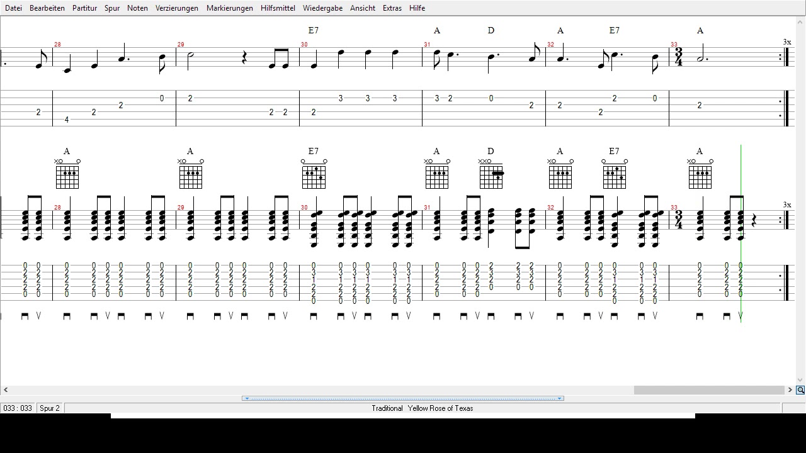Select the A chord diagram above measure 33
Screen dimensions: 806x453
coord(700,174)
